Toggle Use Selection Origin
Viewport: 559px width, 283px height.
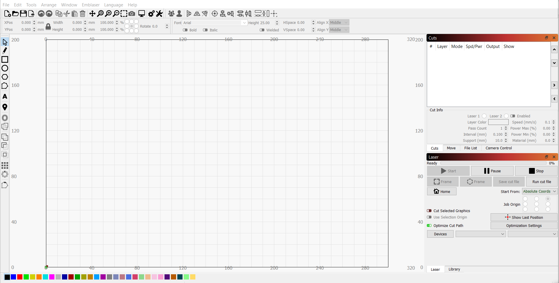429,217
